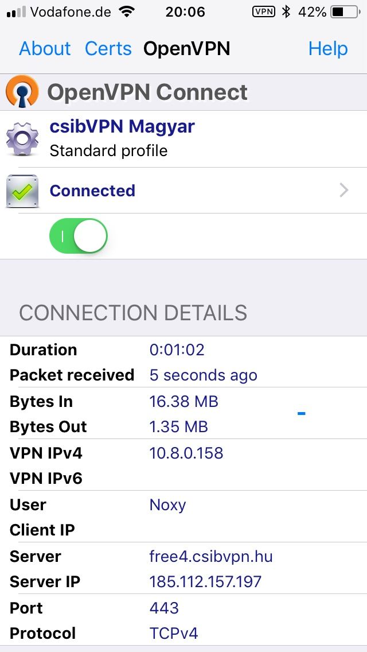Tap the small blue dash beside Bytes In
The width and height of the screenshot is (367, 652).
click(x=302, y=413)
